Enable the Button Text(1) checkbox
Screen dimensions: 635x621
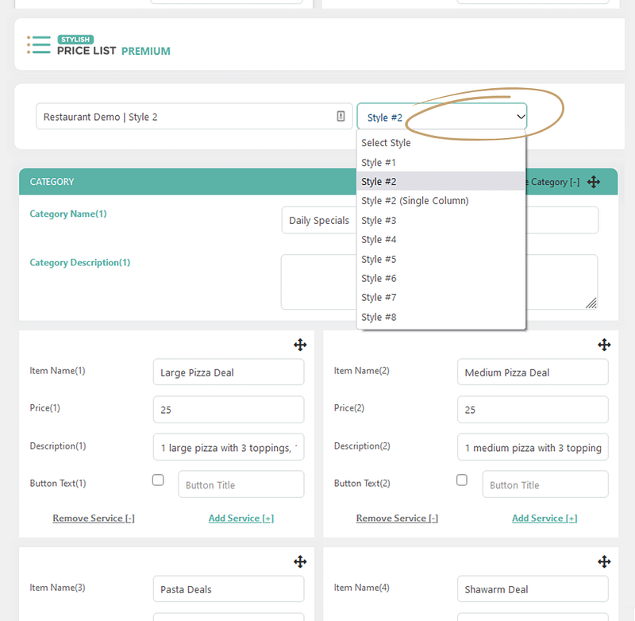[158, 480]
